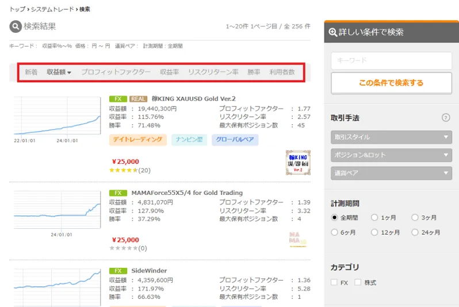Sort results by プロフィットファクター tab
The width and height of the screenshot is (459, 307).
(x=116, y=72)
